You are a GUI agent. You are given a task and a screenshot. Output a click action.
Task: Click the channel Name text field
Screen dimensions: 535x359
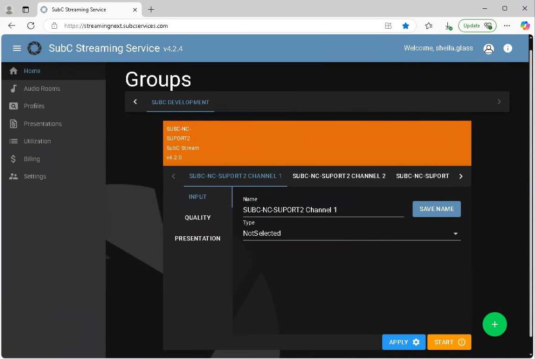323,210
